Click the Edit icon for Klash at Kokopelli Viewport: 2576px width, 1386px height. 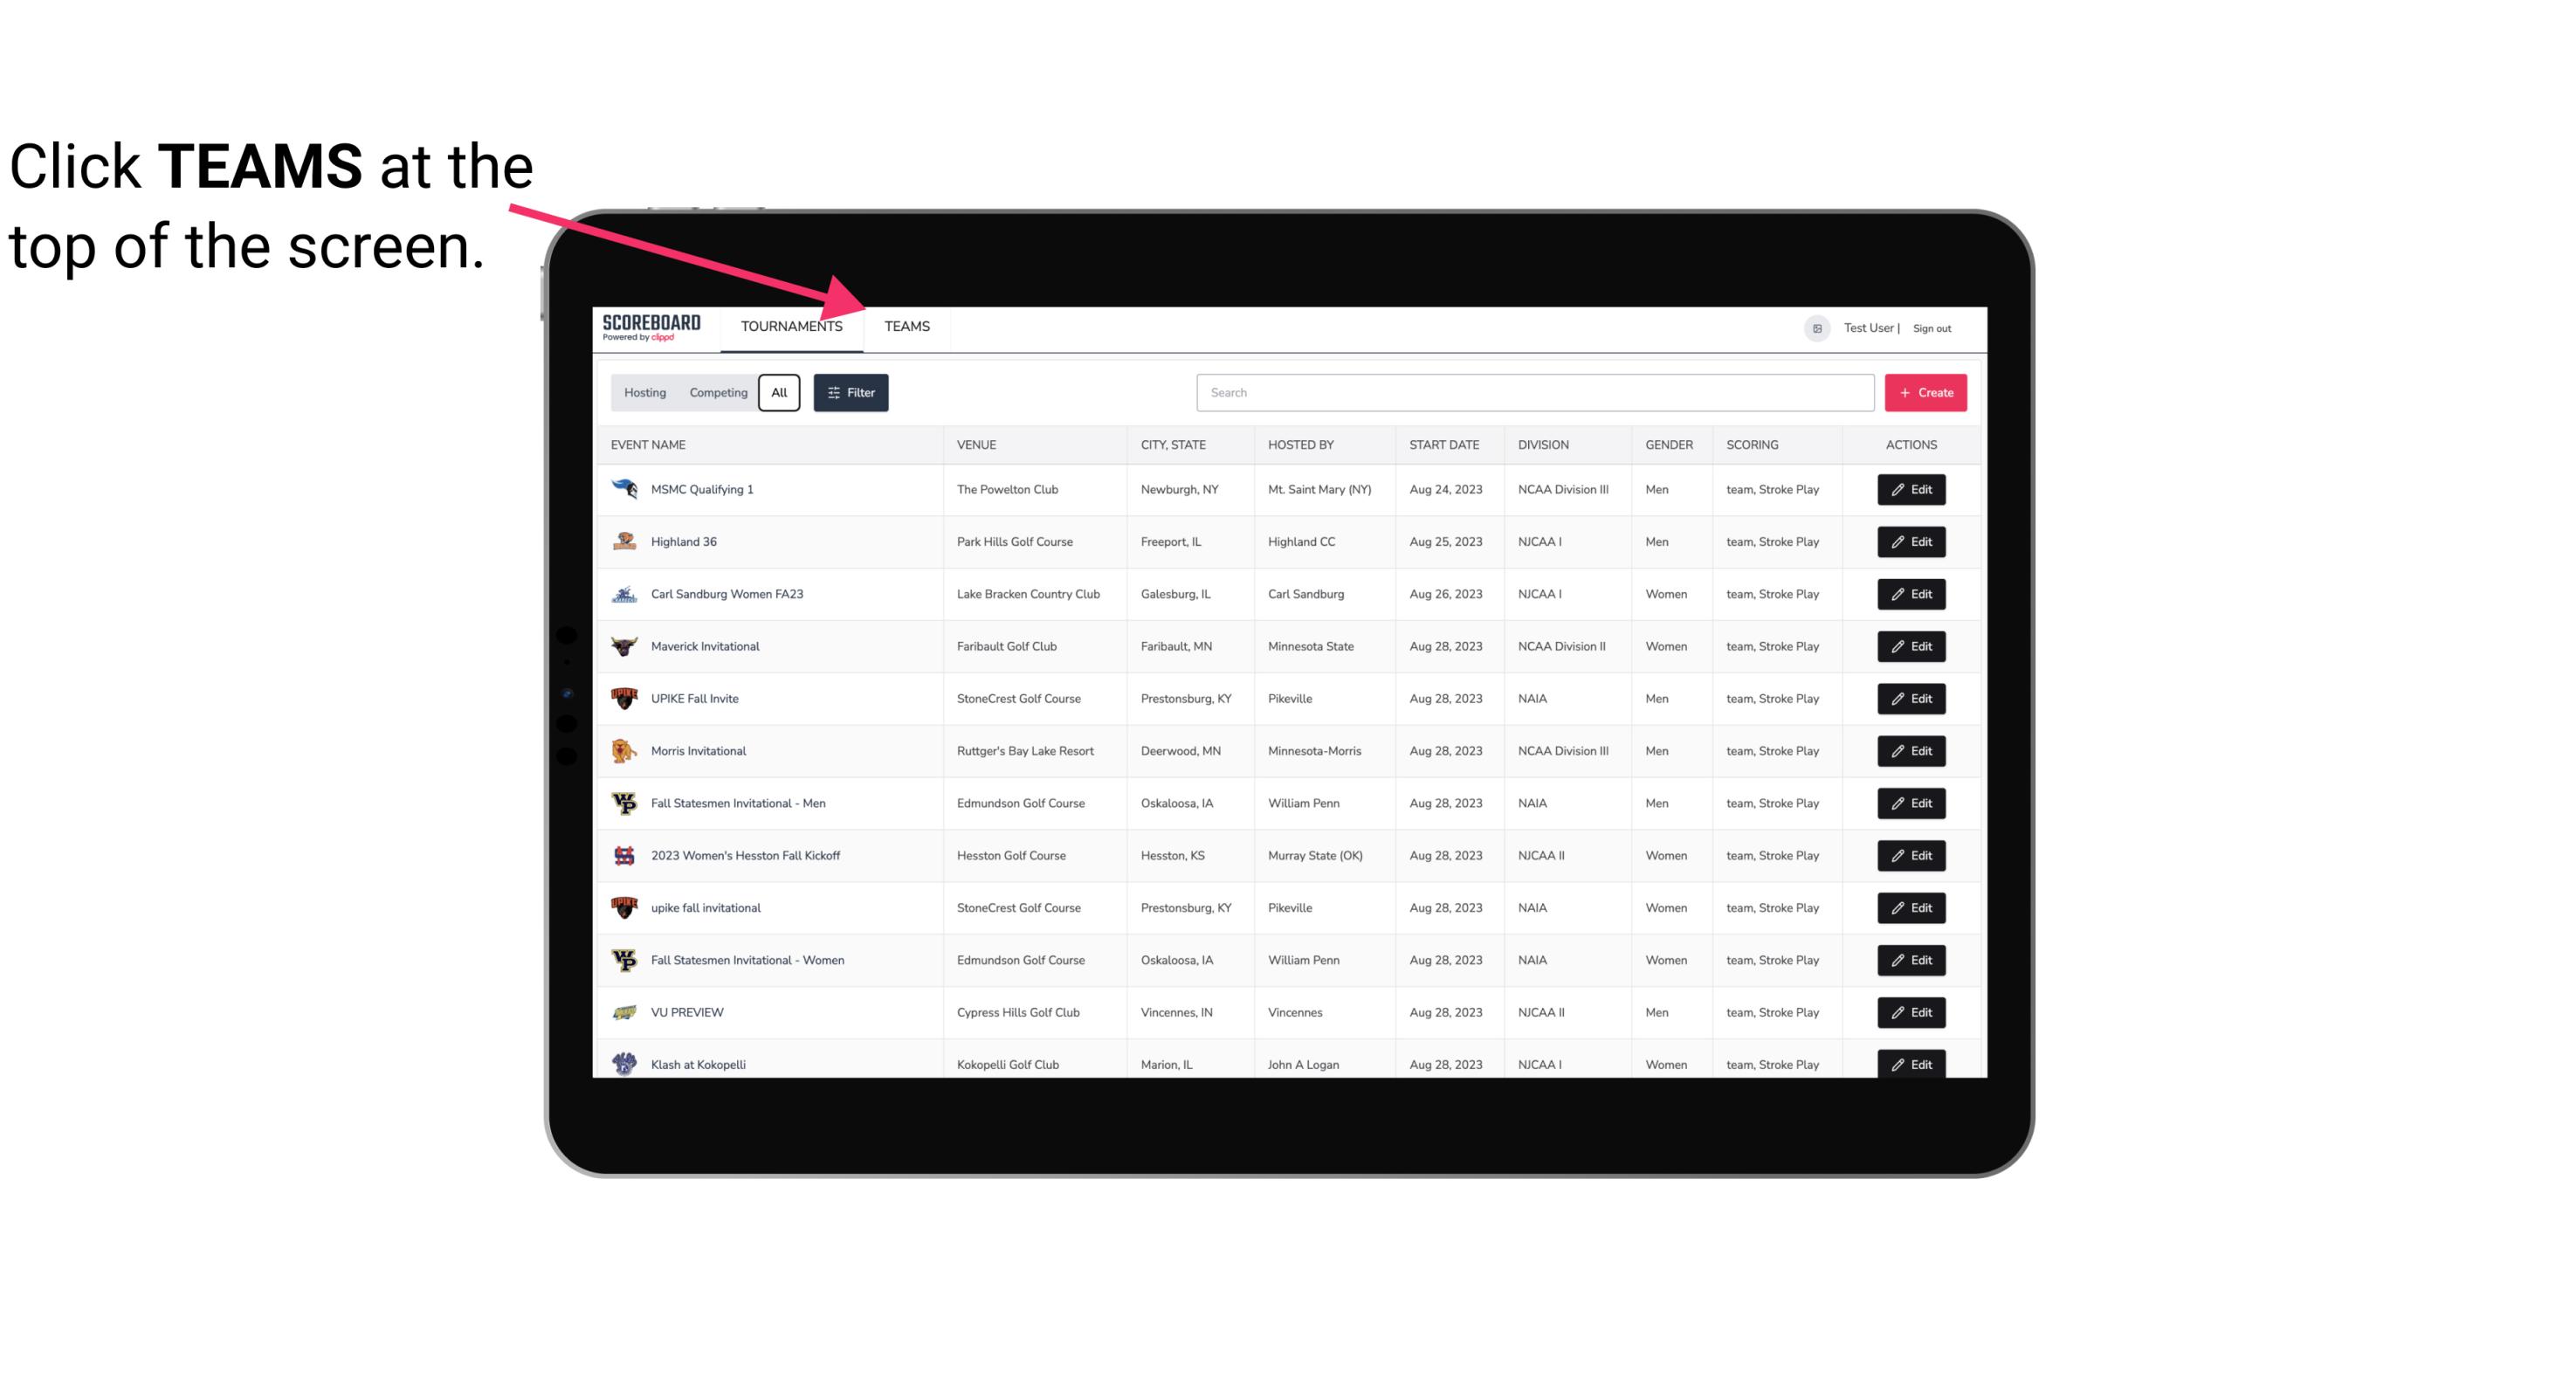pyautogui.click(x=1912, y=1064)
